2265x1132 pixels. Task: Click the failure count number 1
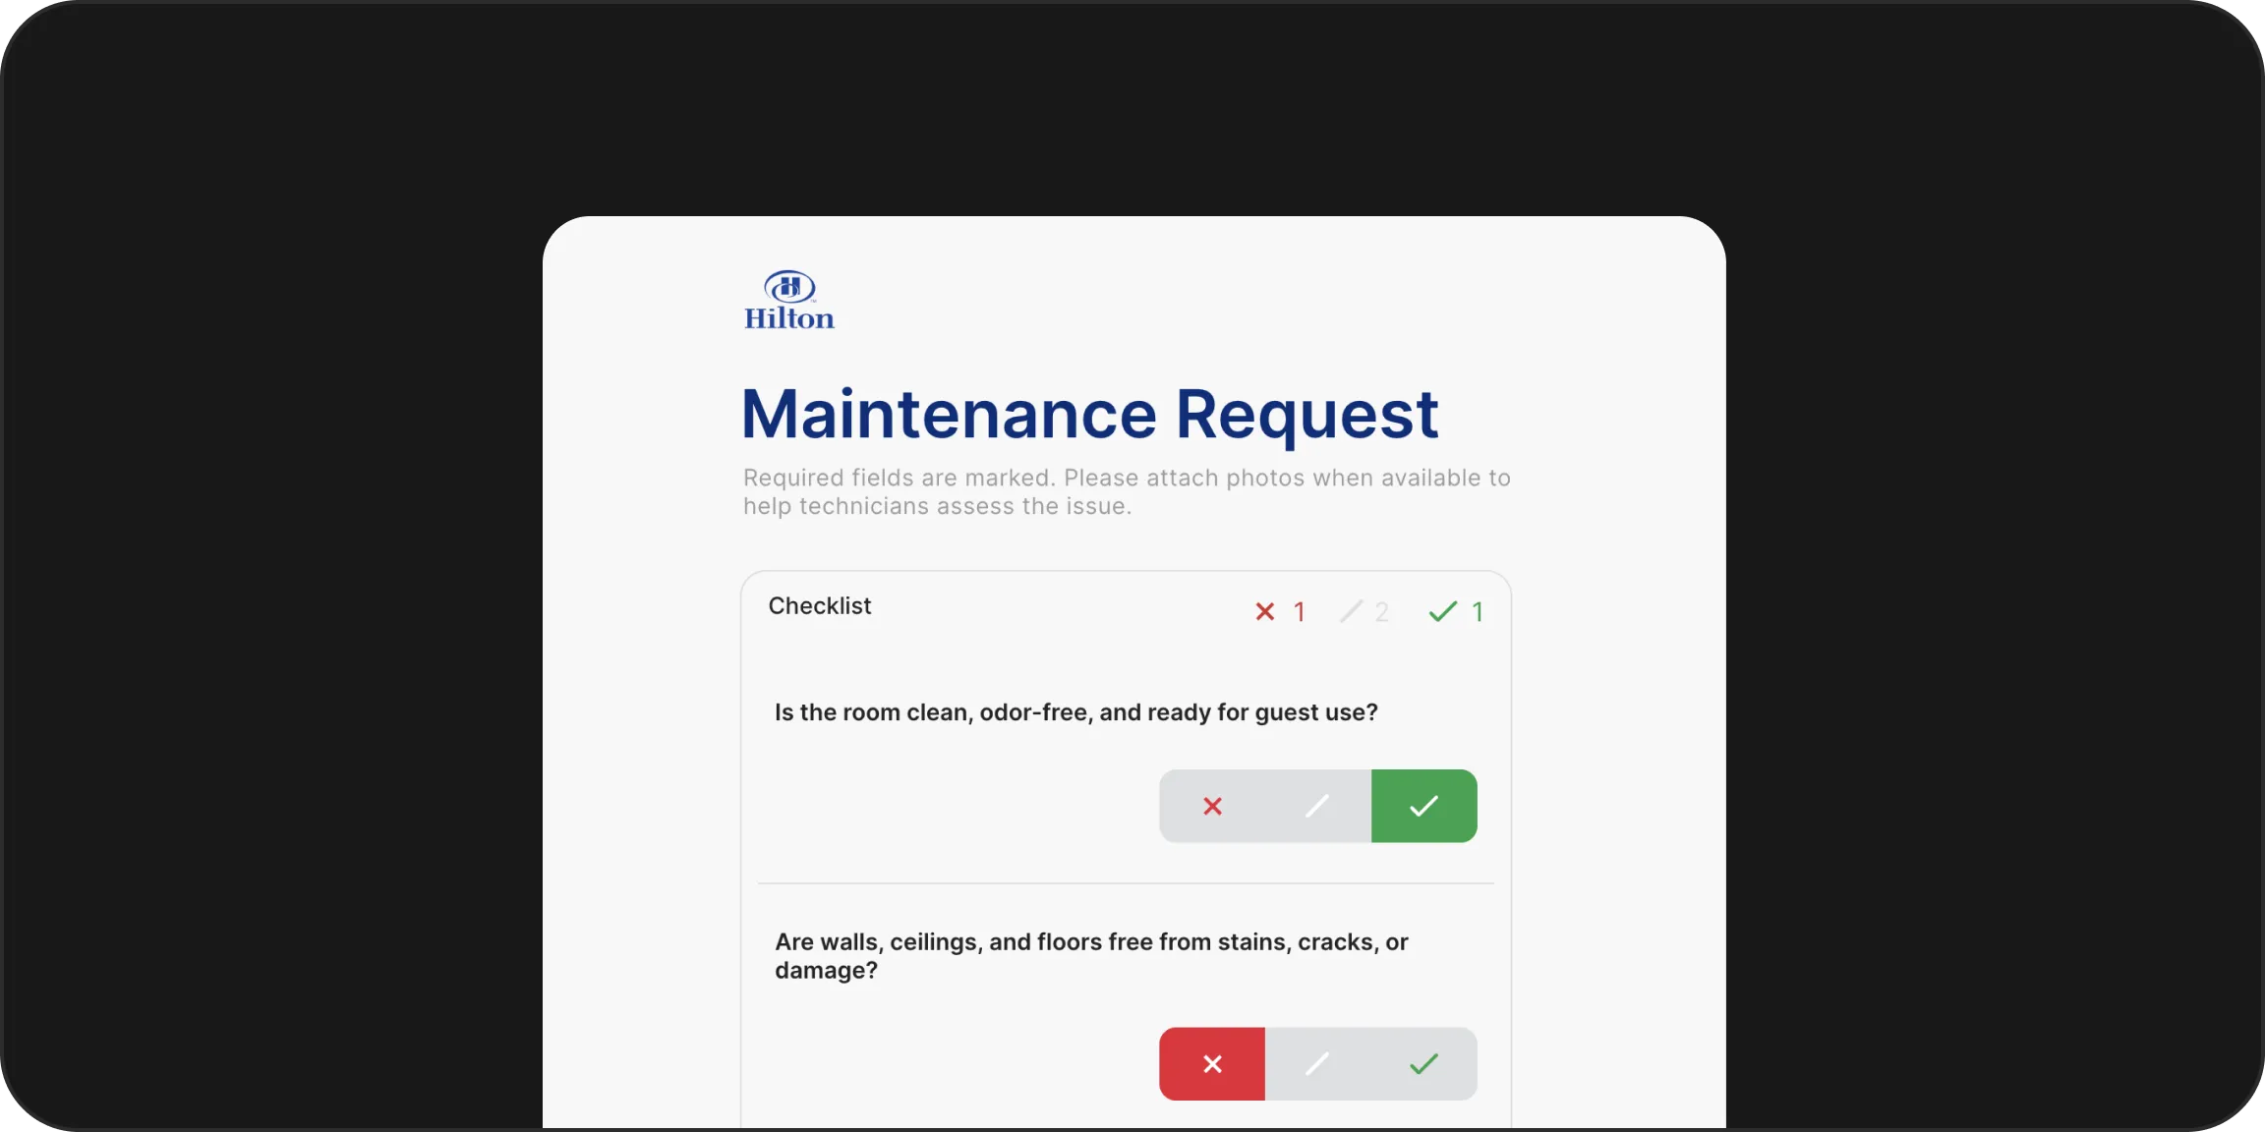tap(1301, 611)
